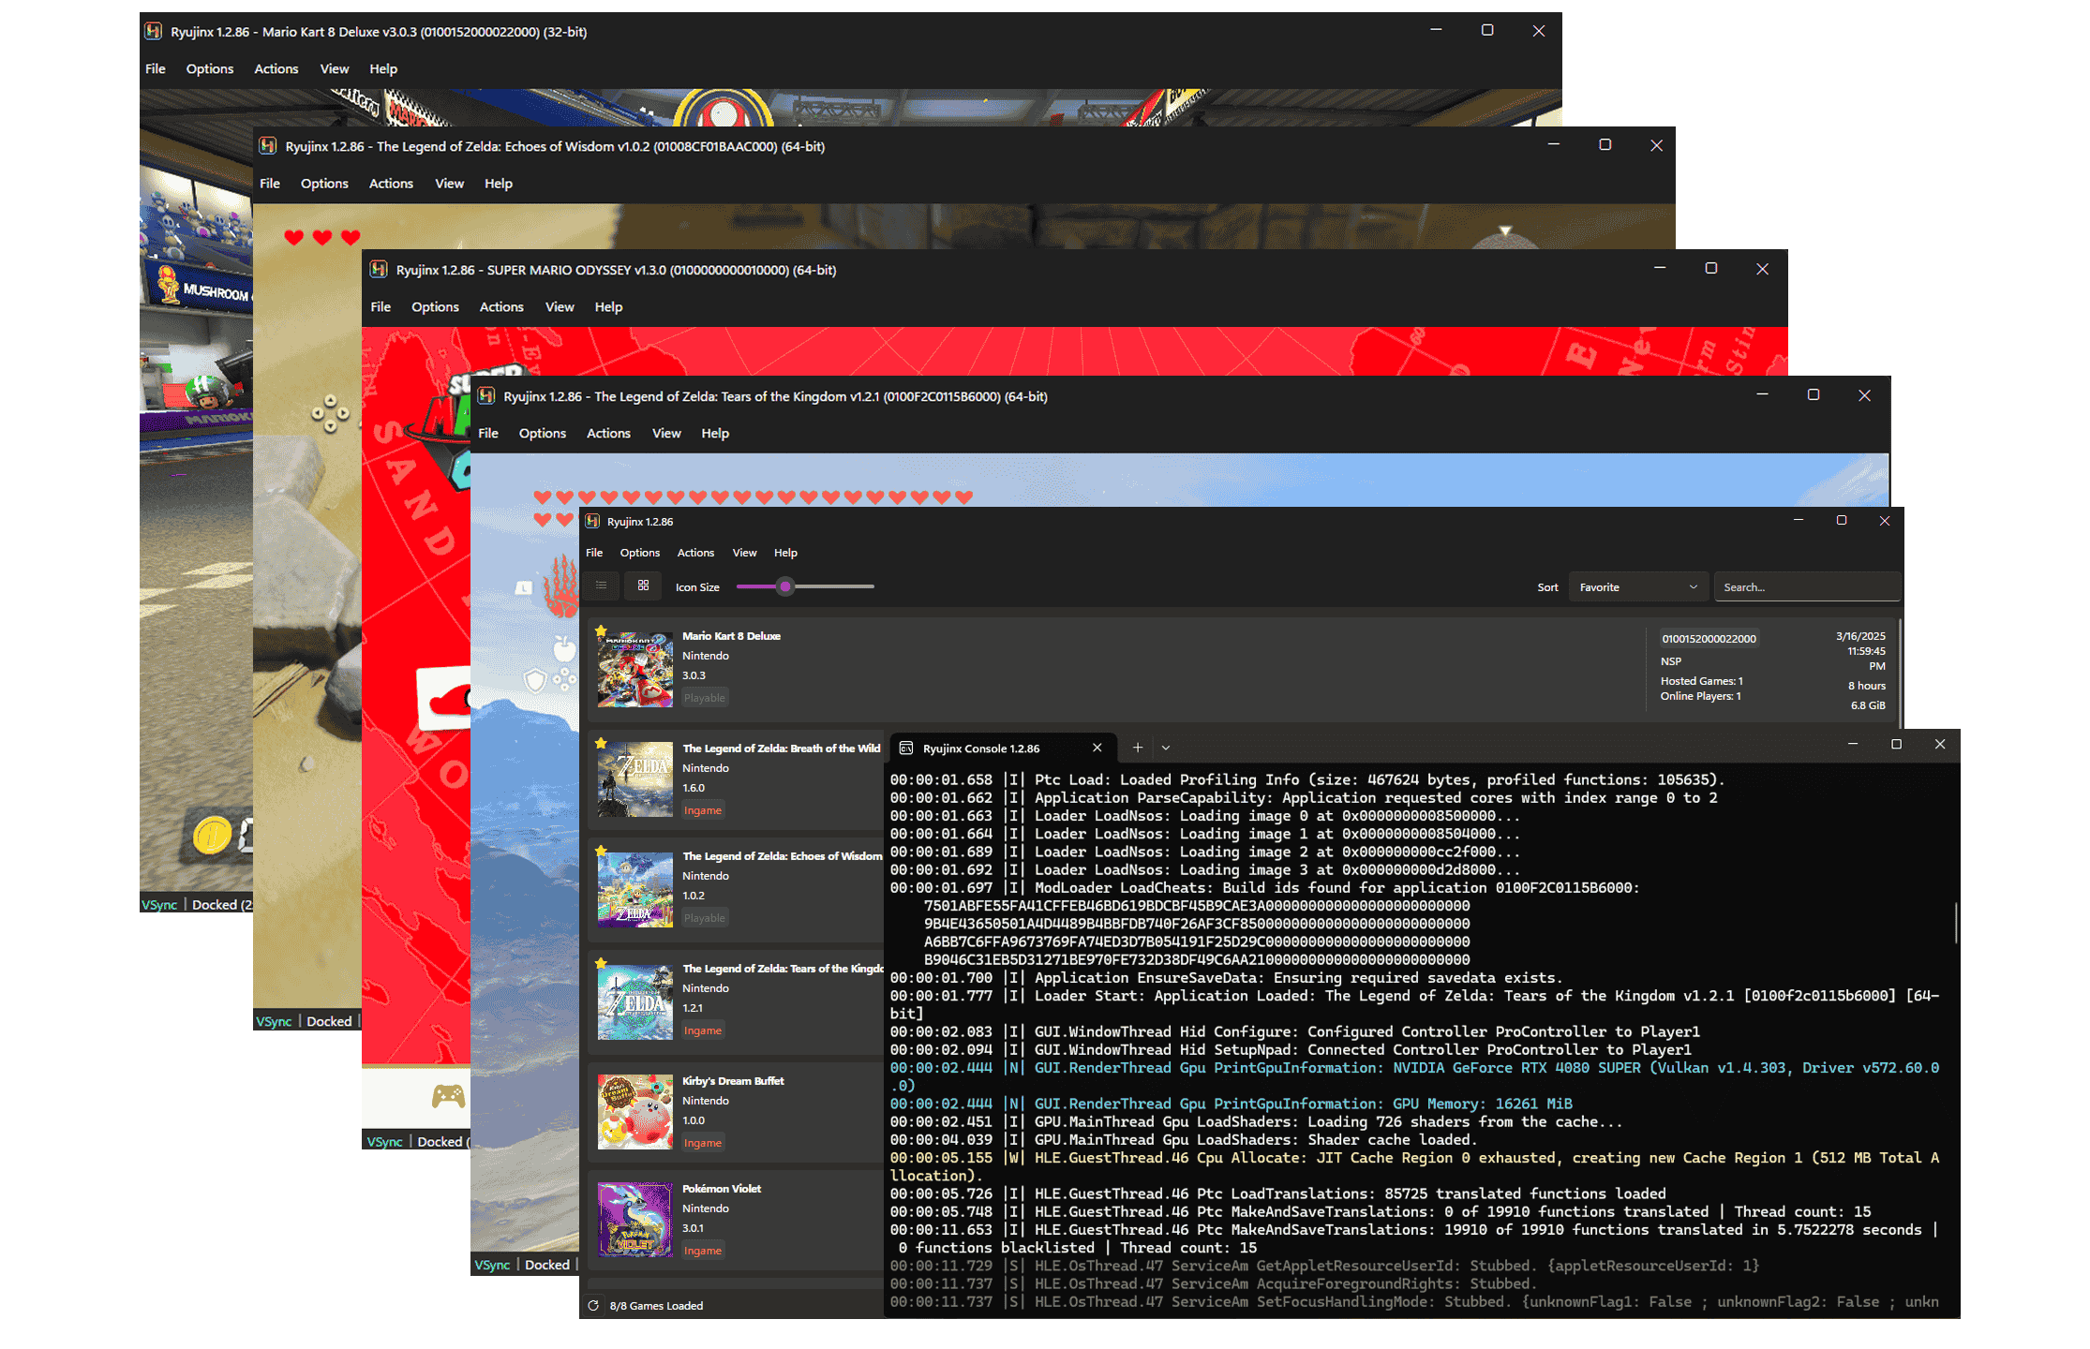Switch to grid view layout

(643, 586)
